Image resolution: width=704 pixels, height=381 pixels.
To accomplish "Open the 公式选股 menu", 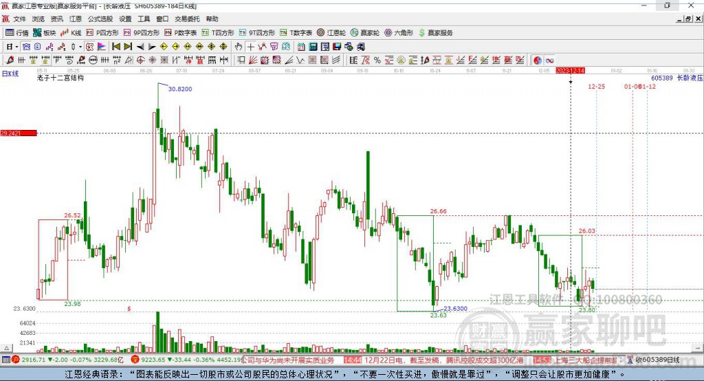I will point(100,19).
